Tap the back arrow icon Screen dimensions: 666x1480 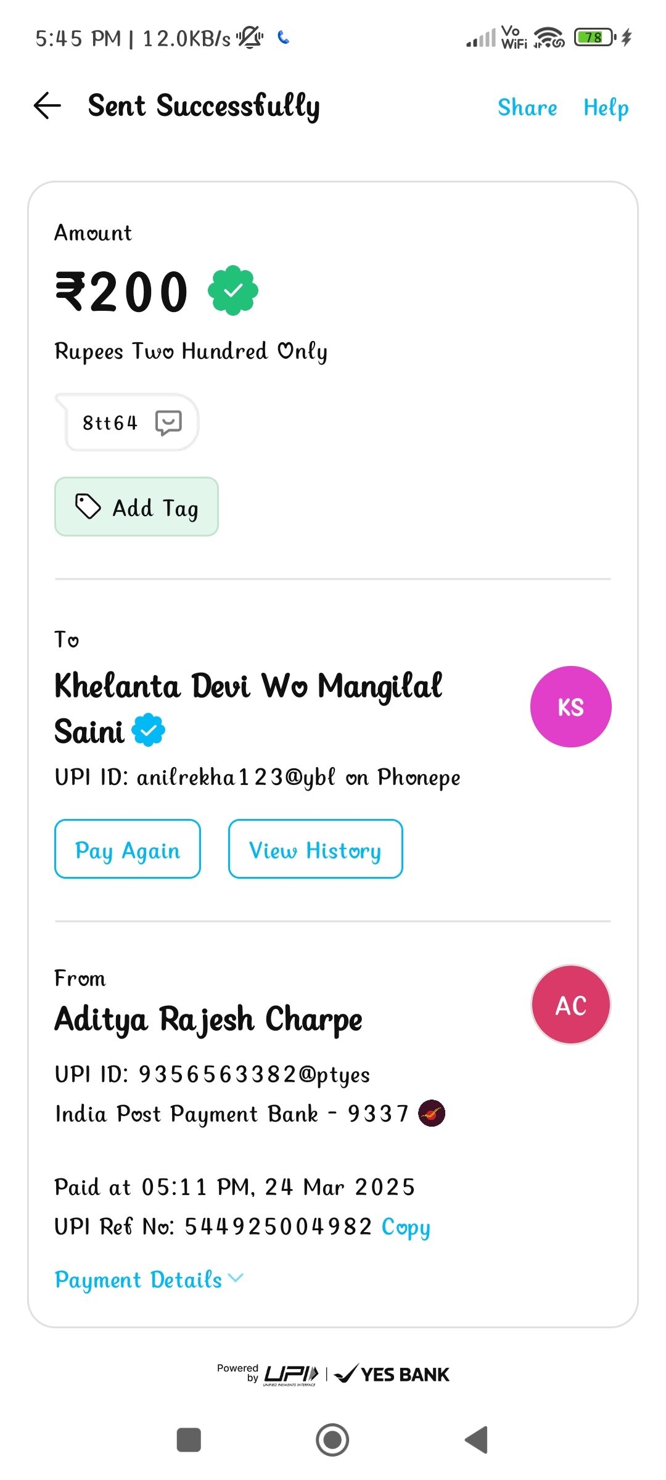(47, 105)
